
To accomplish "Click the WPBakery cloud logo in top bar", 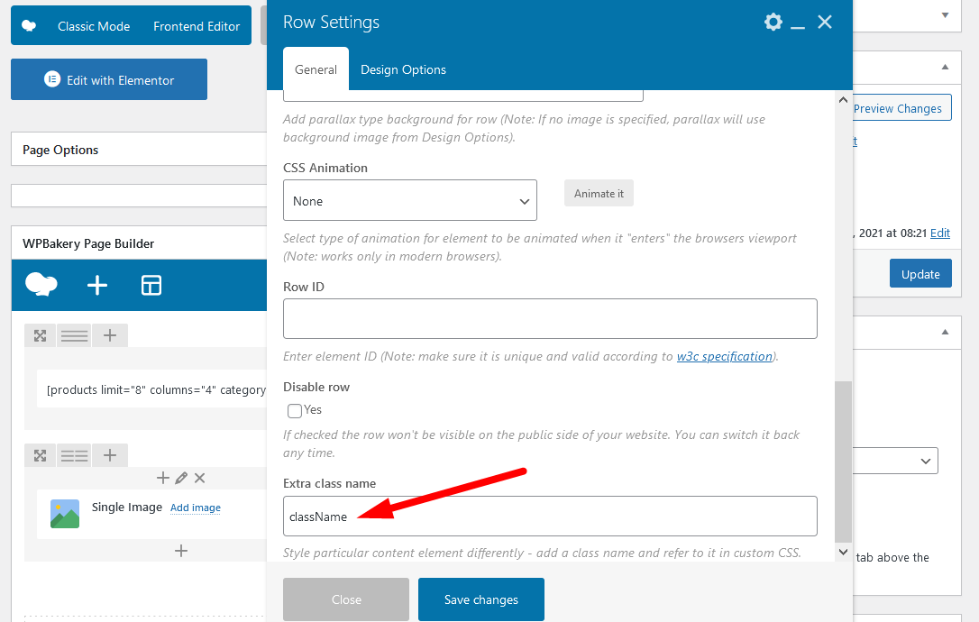I will (29, 25).
